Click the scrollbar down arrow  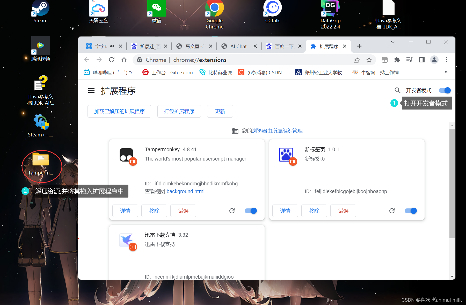pos(452,277)
